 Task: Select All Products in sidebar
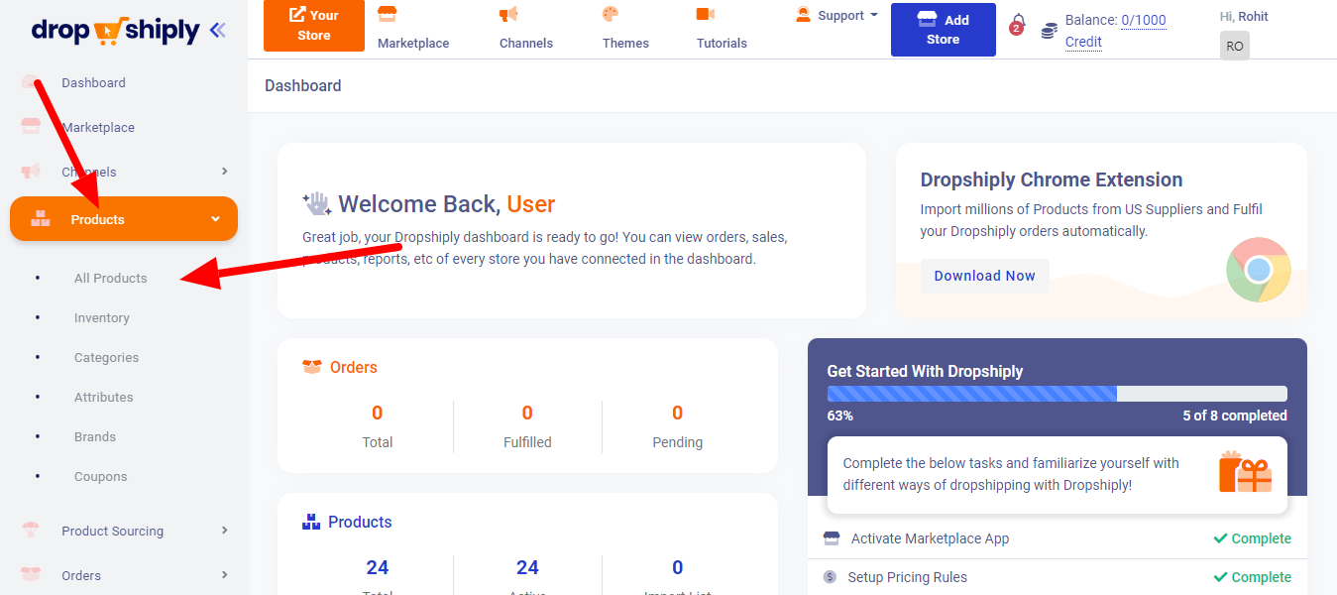(110, 279)
